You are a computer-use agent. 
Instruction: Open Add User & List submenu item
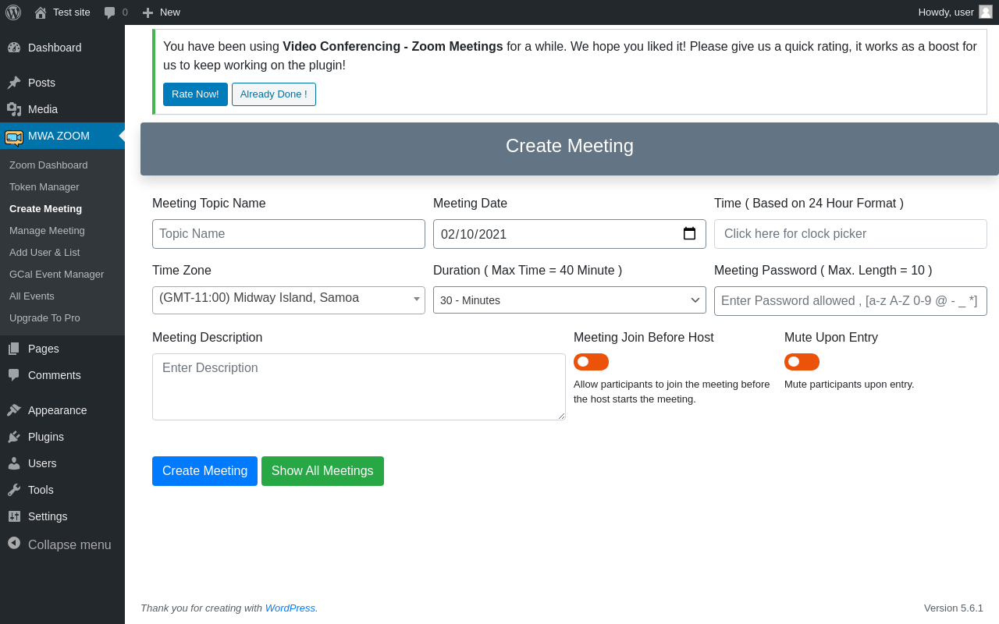tap(44, 253)
